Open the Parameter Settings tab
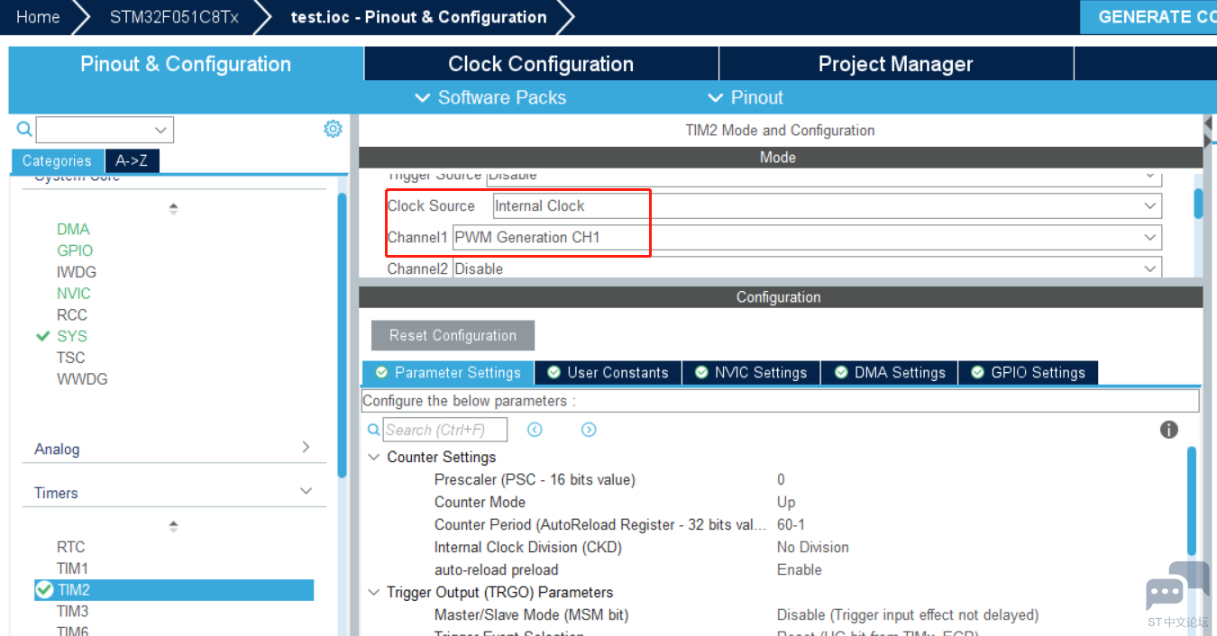This screenshot has height=636, width=1217. pyautogui.click(x=448, y=372)
